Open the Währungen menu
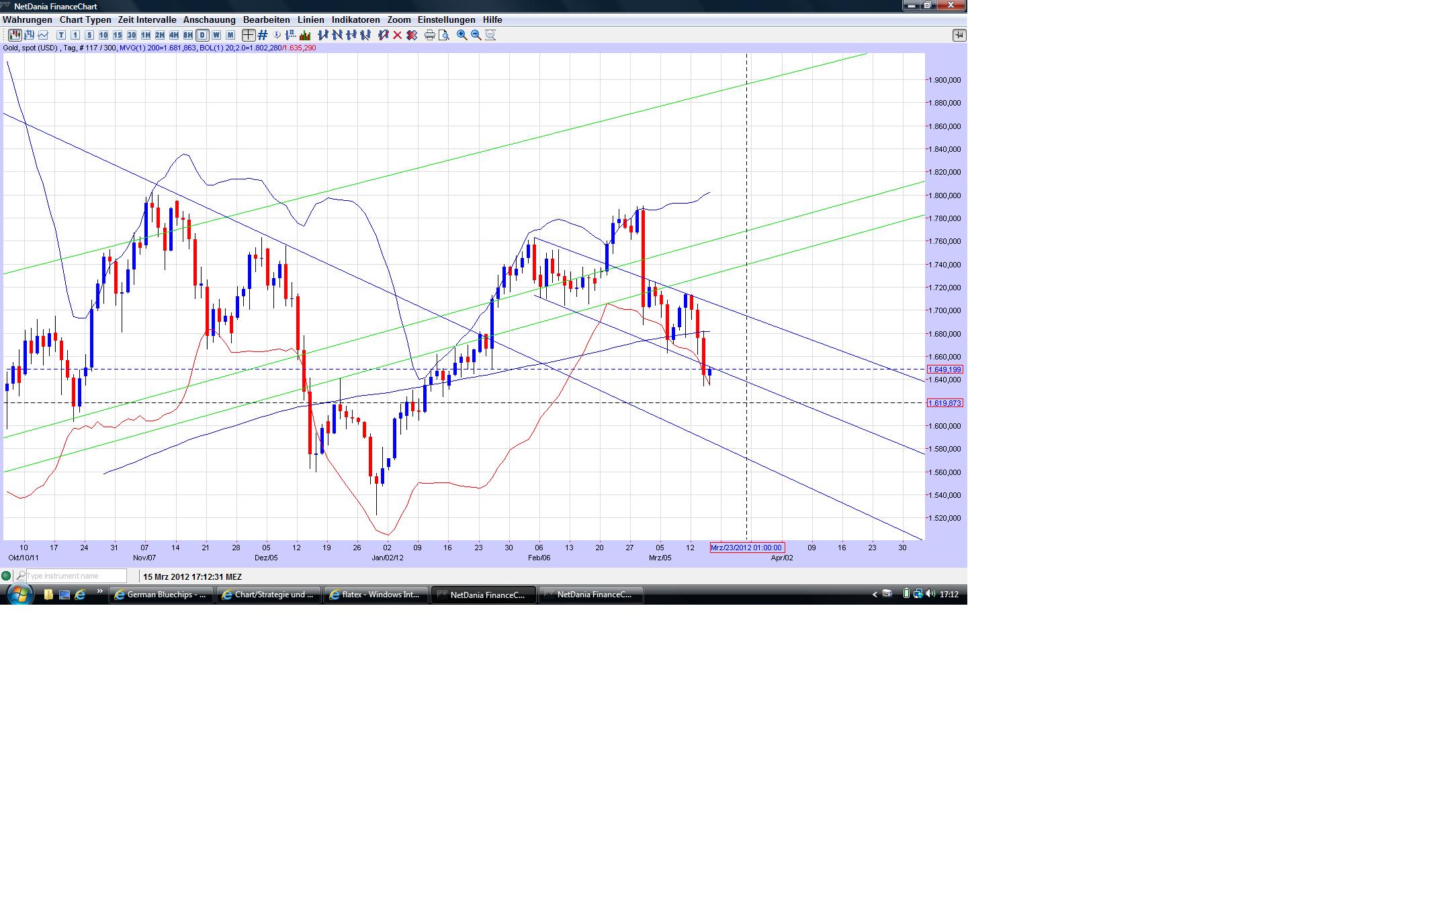Viewport: 1451px width, 907px height. (27, 20)
